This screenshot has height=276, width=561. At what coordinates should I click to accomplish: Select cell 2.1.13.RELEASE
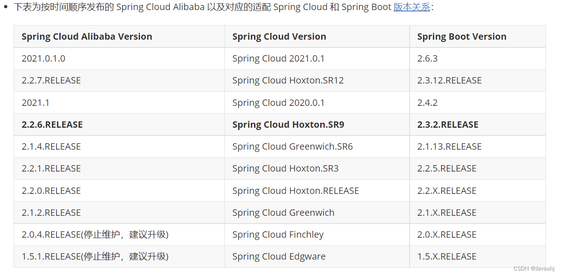[478, 146]
